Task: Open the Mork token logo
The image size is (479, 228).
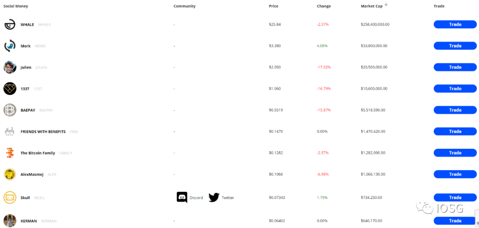Action: coord(10,46)
